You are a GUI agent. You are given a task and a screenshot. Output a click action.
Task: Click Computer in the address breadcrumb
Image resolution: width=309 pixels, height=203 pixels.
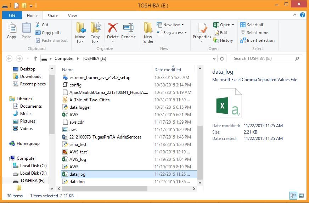click(64, 58)
